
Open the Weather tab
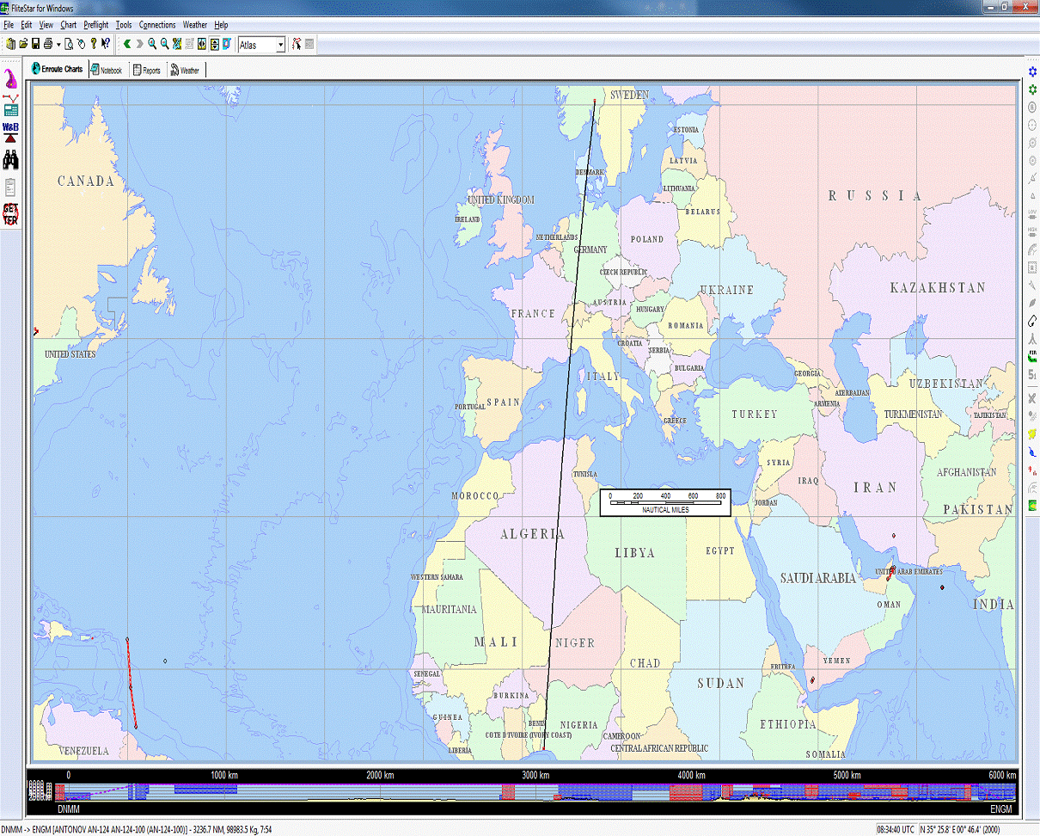click(x=185, y=71)
